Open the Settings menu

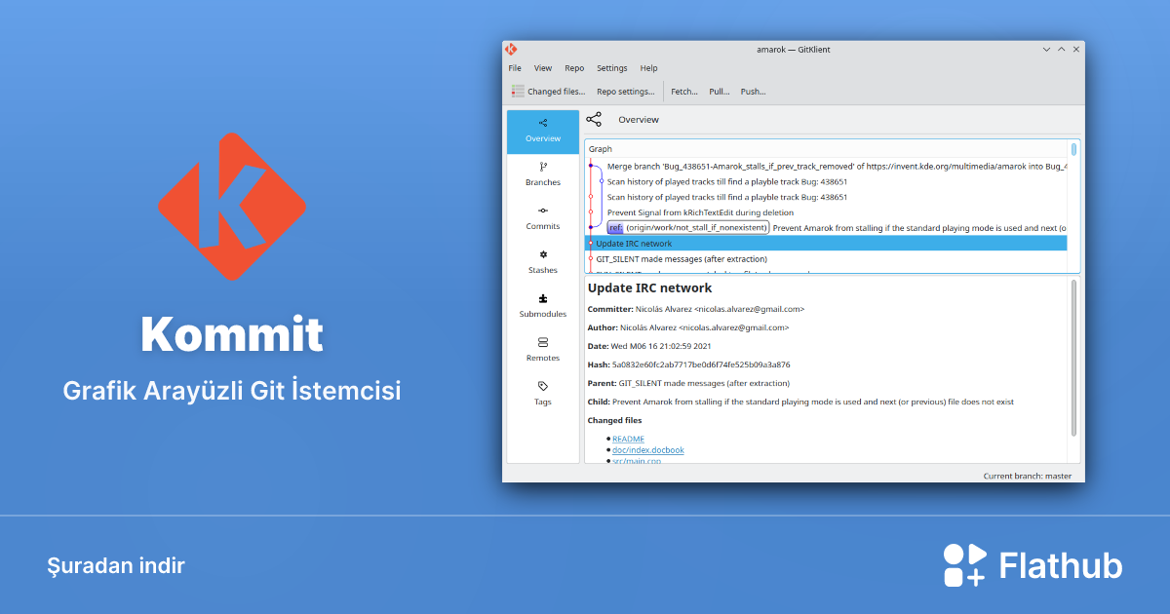[x=611, y=67]
